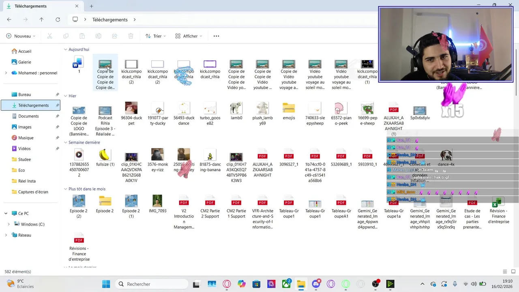
Task: Open the Windows Start menu
Action: point(106,284)
